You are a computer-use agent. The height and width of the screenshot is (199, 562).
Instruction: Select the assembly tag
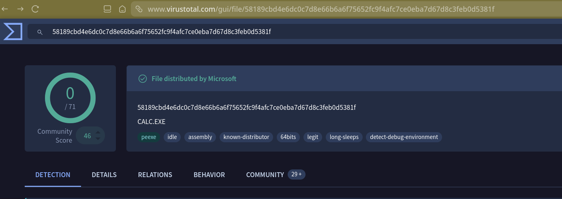click(x=200, y=137)
